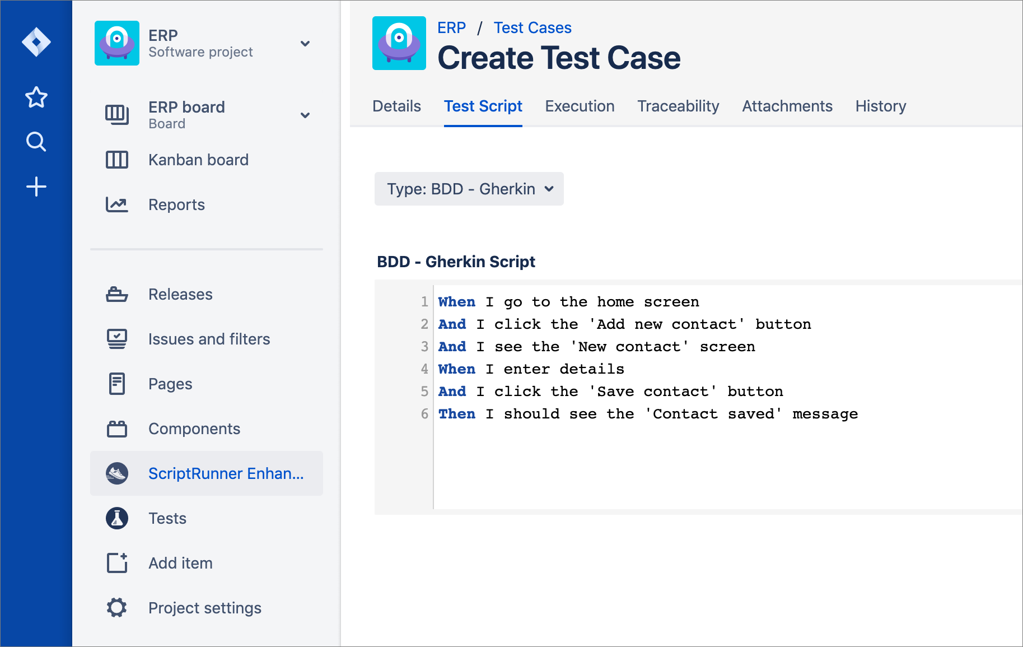1023x647 pixels.
Task: Click inside the Gherkin script editor
Action: point(700,459)
